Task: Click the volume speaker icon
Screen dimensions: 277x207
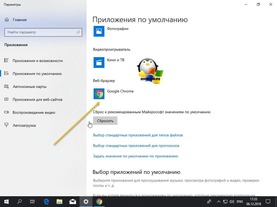Action: click(x=232, y=202)
